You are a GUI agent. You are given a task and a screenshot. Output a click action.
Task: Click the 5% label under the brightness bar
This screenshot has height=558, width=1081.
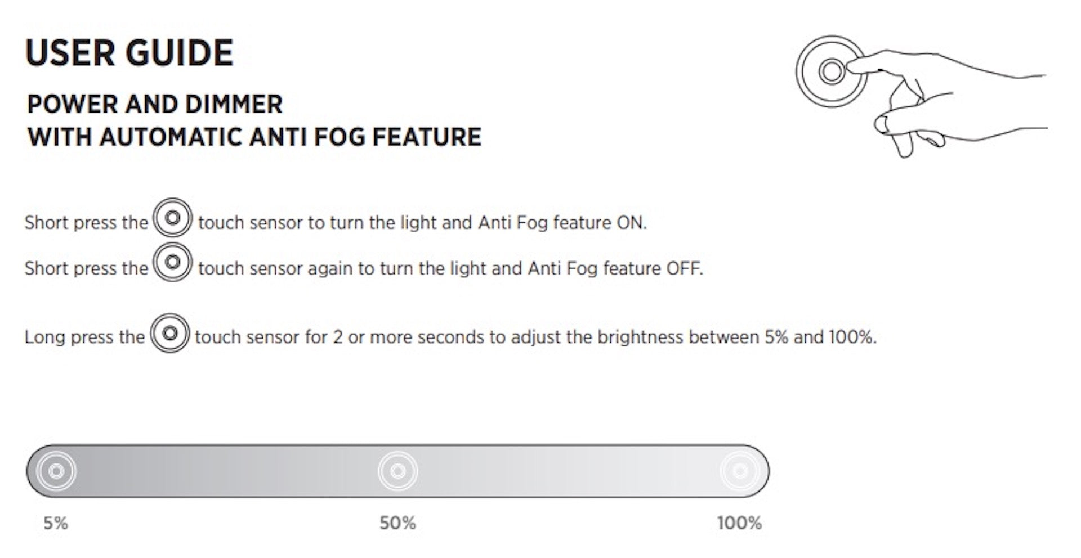click(x=56, y=524)
